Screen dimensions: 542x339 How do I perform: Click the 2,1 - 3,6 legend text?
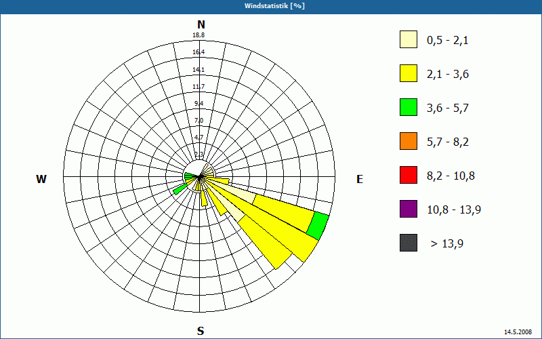(448, 75)
